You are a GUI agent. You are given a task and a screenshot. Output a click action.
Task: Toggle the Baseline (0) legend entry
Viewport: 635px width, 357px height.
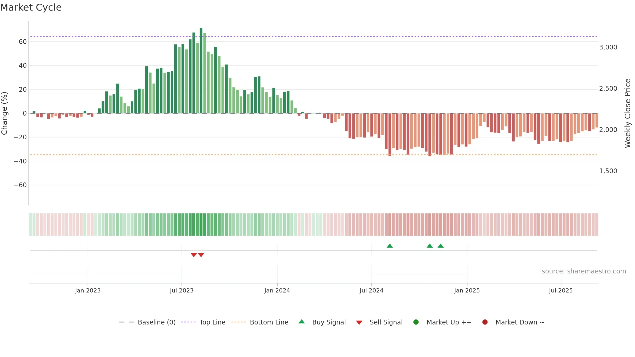click(x=147, y=322)
